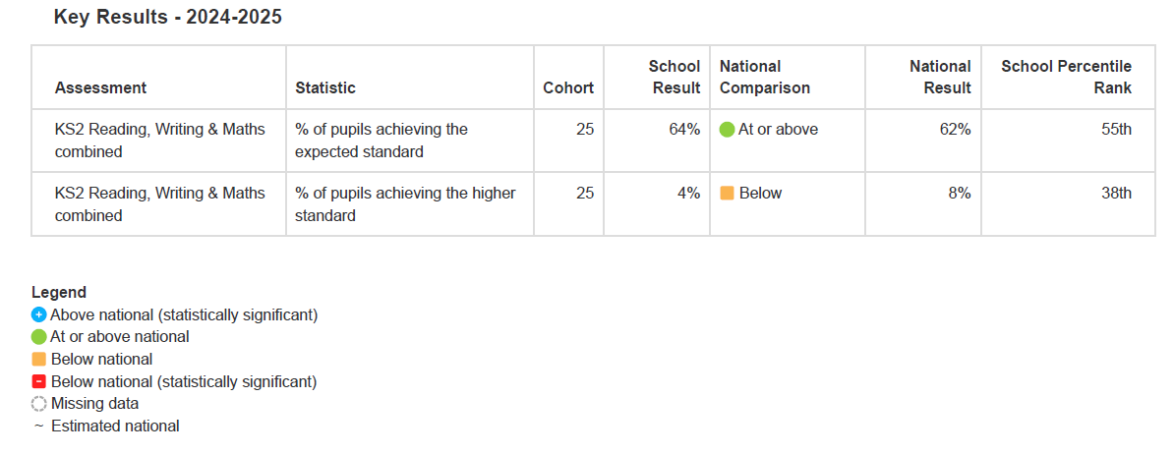The height and width of the screenshot is (455, 1174).
Task: Click the Statistic column header
Action: [x=325, y=87]
